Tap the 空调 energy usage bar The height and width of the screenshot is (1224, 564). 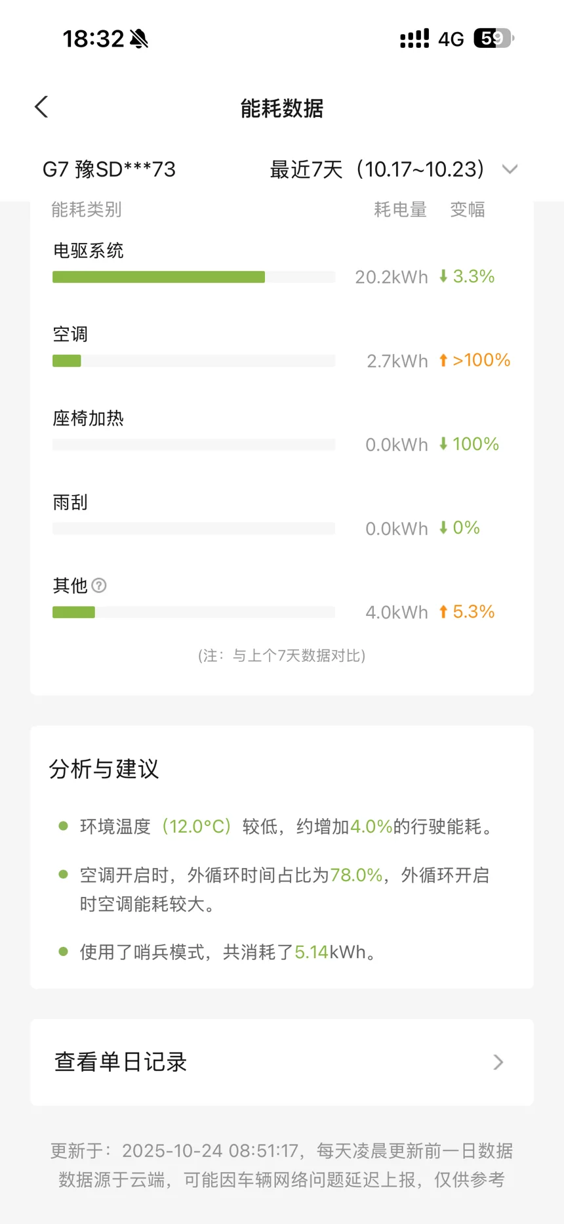tap(193, 361)
